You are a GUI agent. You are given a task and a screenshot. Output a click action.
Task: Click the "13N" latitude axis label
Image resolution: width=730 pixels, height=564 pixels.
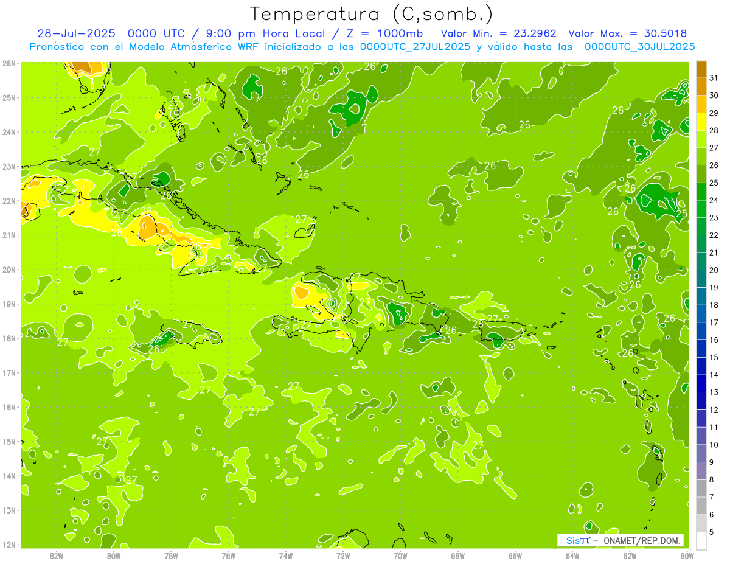(x=9, y=510)
